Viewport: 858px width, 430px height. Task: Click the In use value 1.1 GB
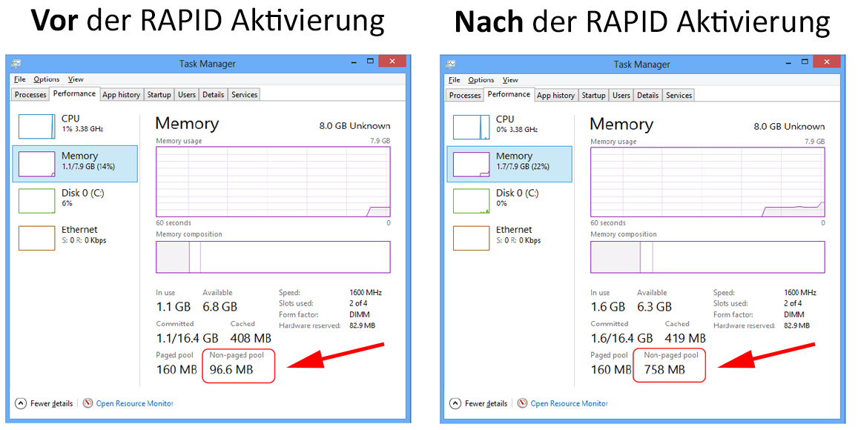tap(174, 307)
